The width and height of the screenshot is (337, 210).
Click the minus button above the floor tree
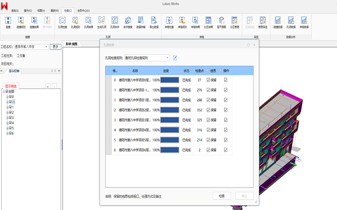click(55, 87)
